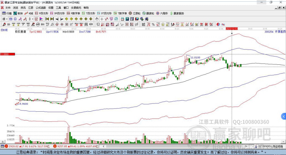Click the bottom-left grid status icon
286x155 pixels.
2,146
